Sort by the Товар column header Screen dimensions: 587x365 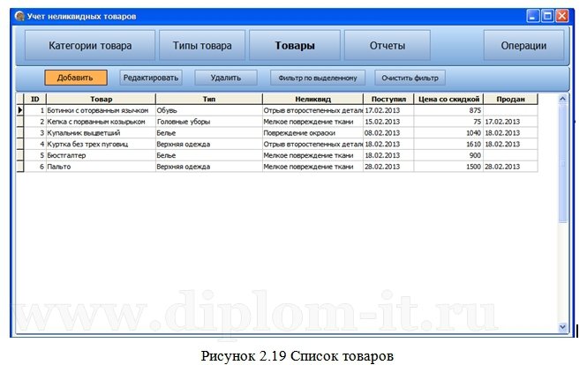[101, 99]
